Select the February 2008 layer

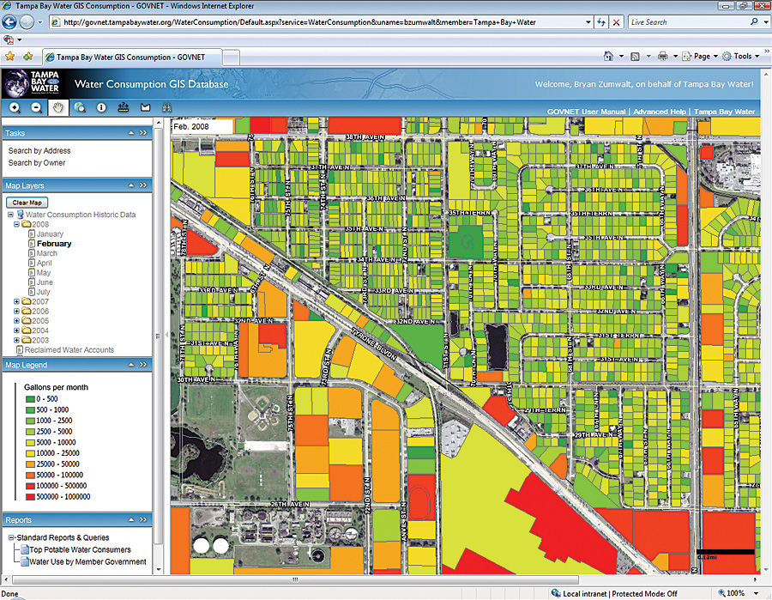[x=54, y=244]
